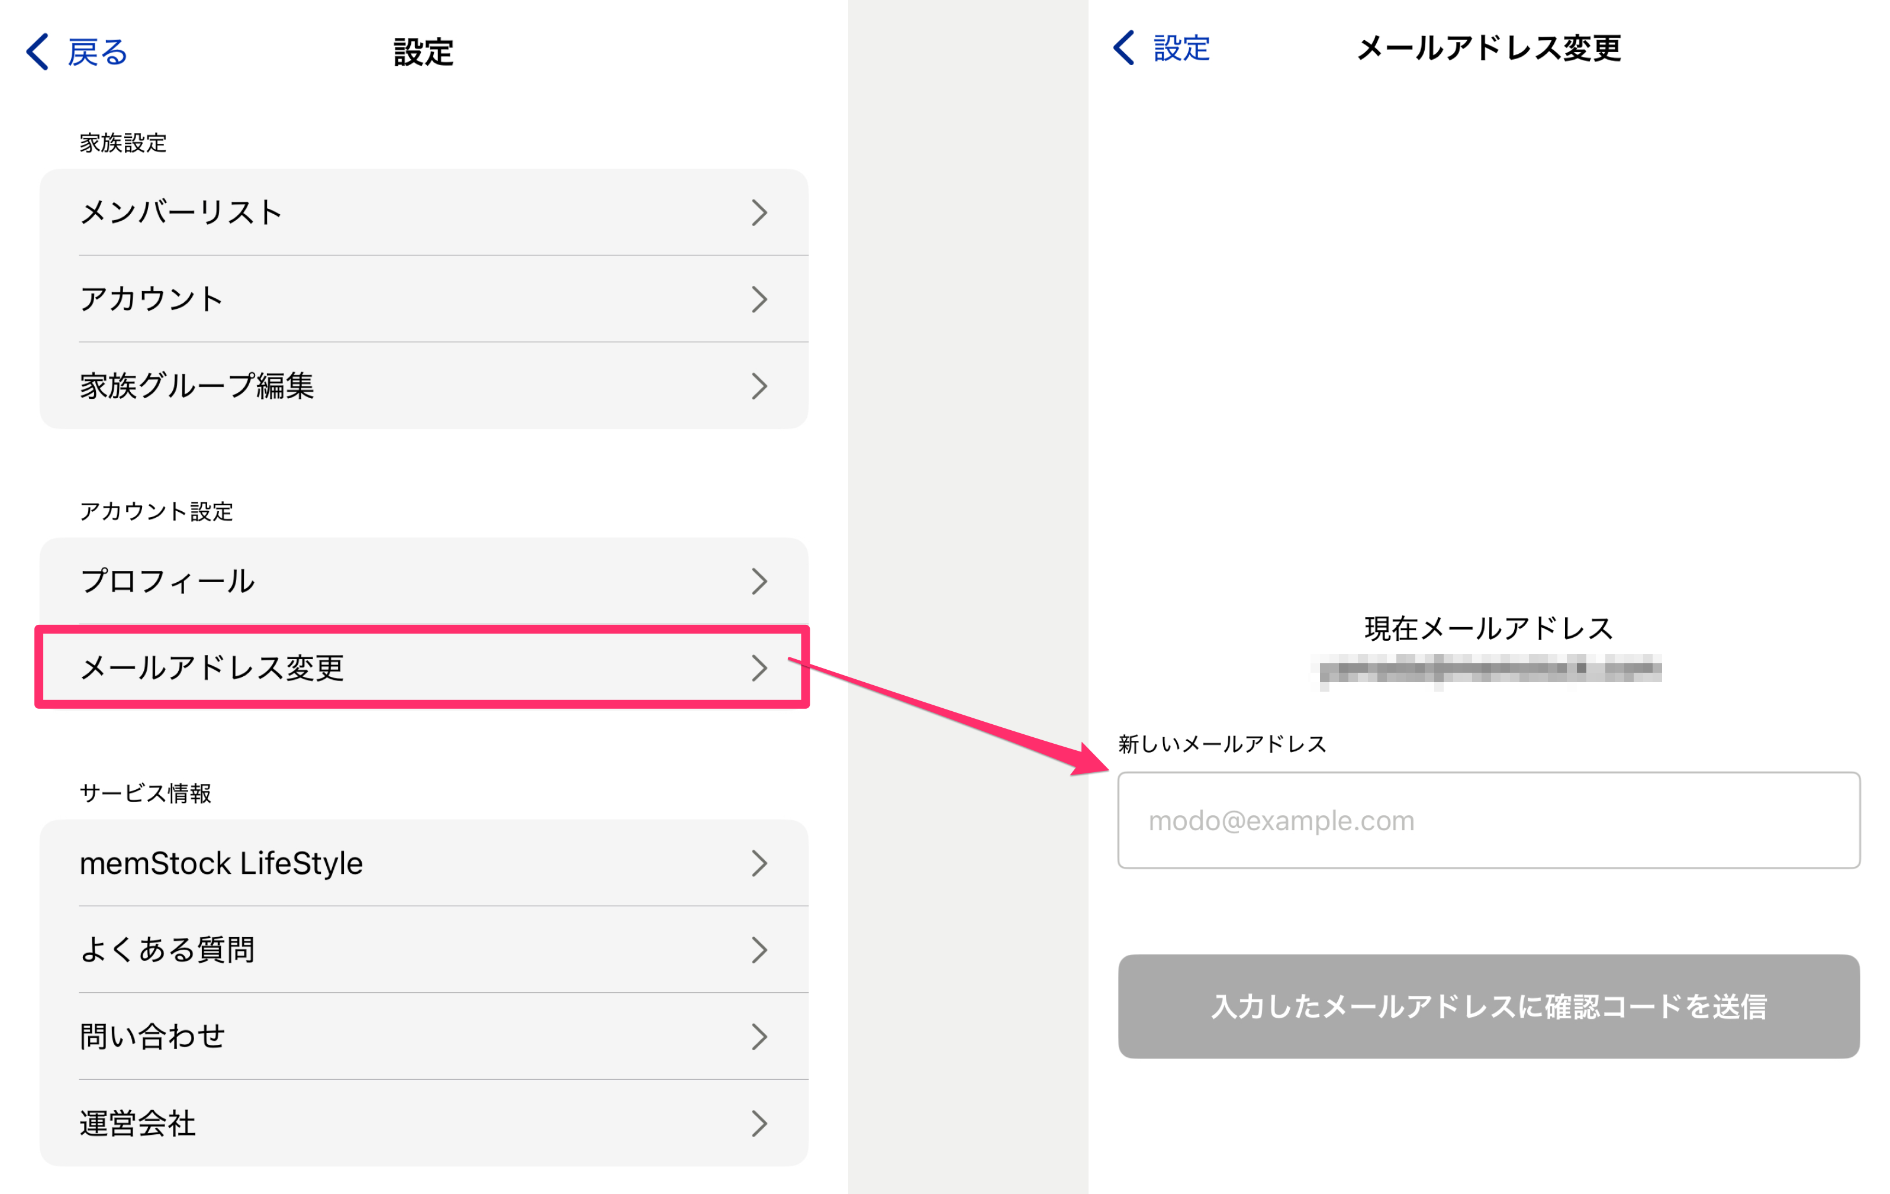Select the メールアドレス変更 item
The height and width of the screenshot is (1194, 1890).
[x=212, y=667]
